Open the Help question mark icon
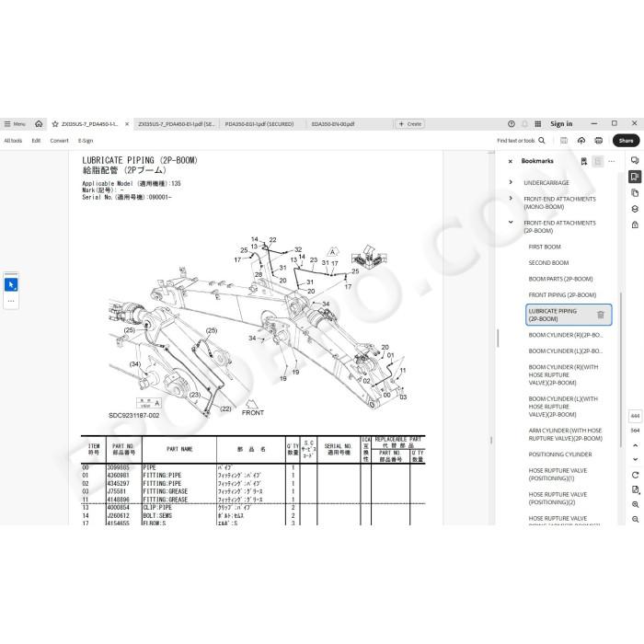 tap(512, 123)
